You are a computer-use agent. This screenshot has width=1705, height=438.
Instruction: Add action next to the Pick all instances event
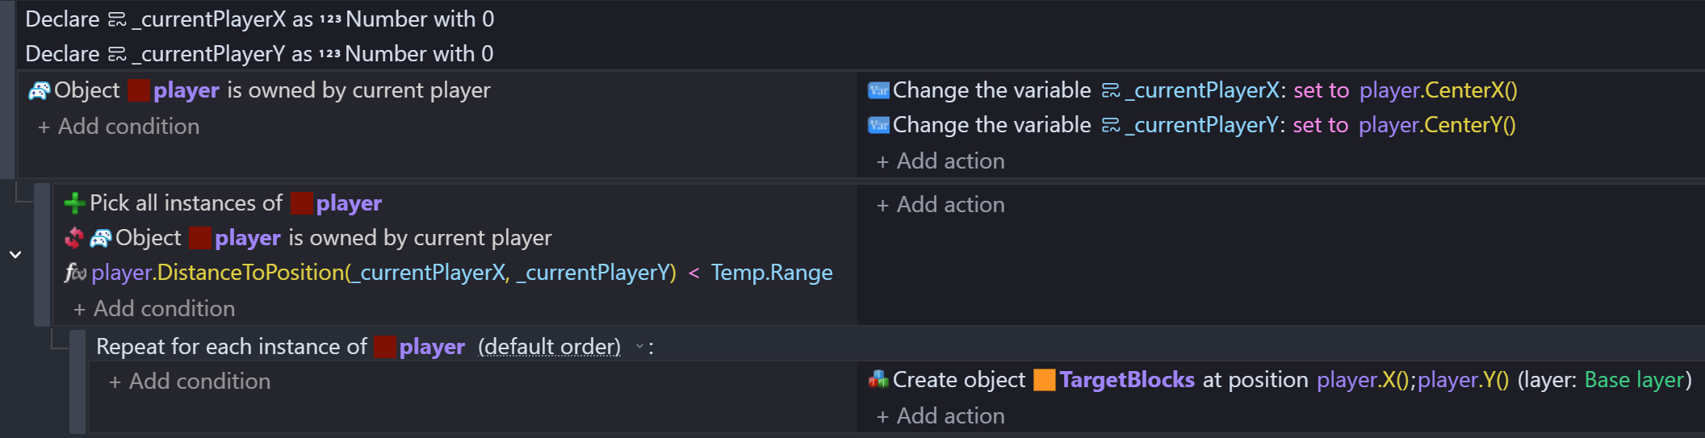940,205
